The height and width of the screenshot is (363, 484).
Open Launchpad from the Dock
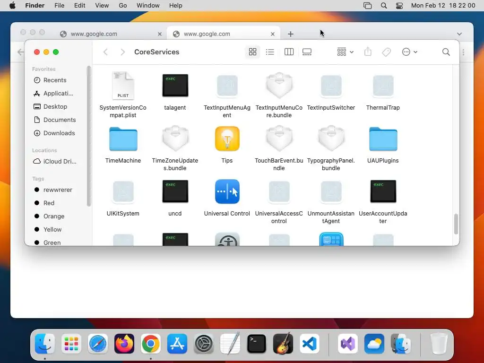[71, 344]
